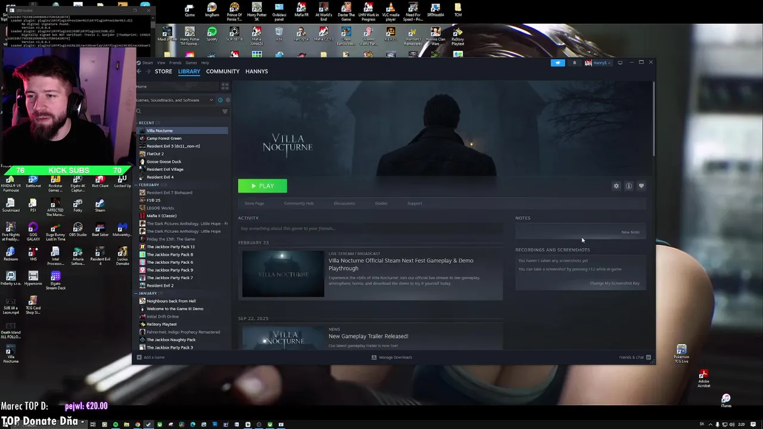Open game settings gear icon
The image size is (763, 429).
(616, 186)
